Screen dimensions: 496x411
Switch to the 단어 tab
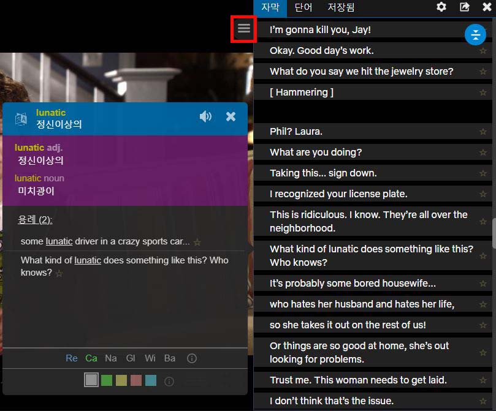coord(303,7)
